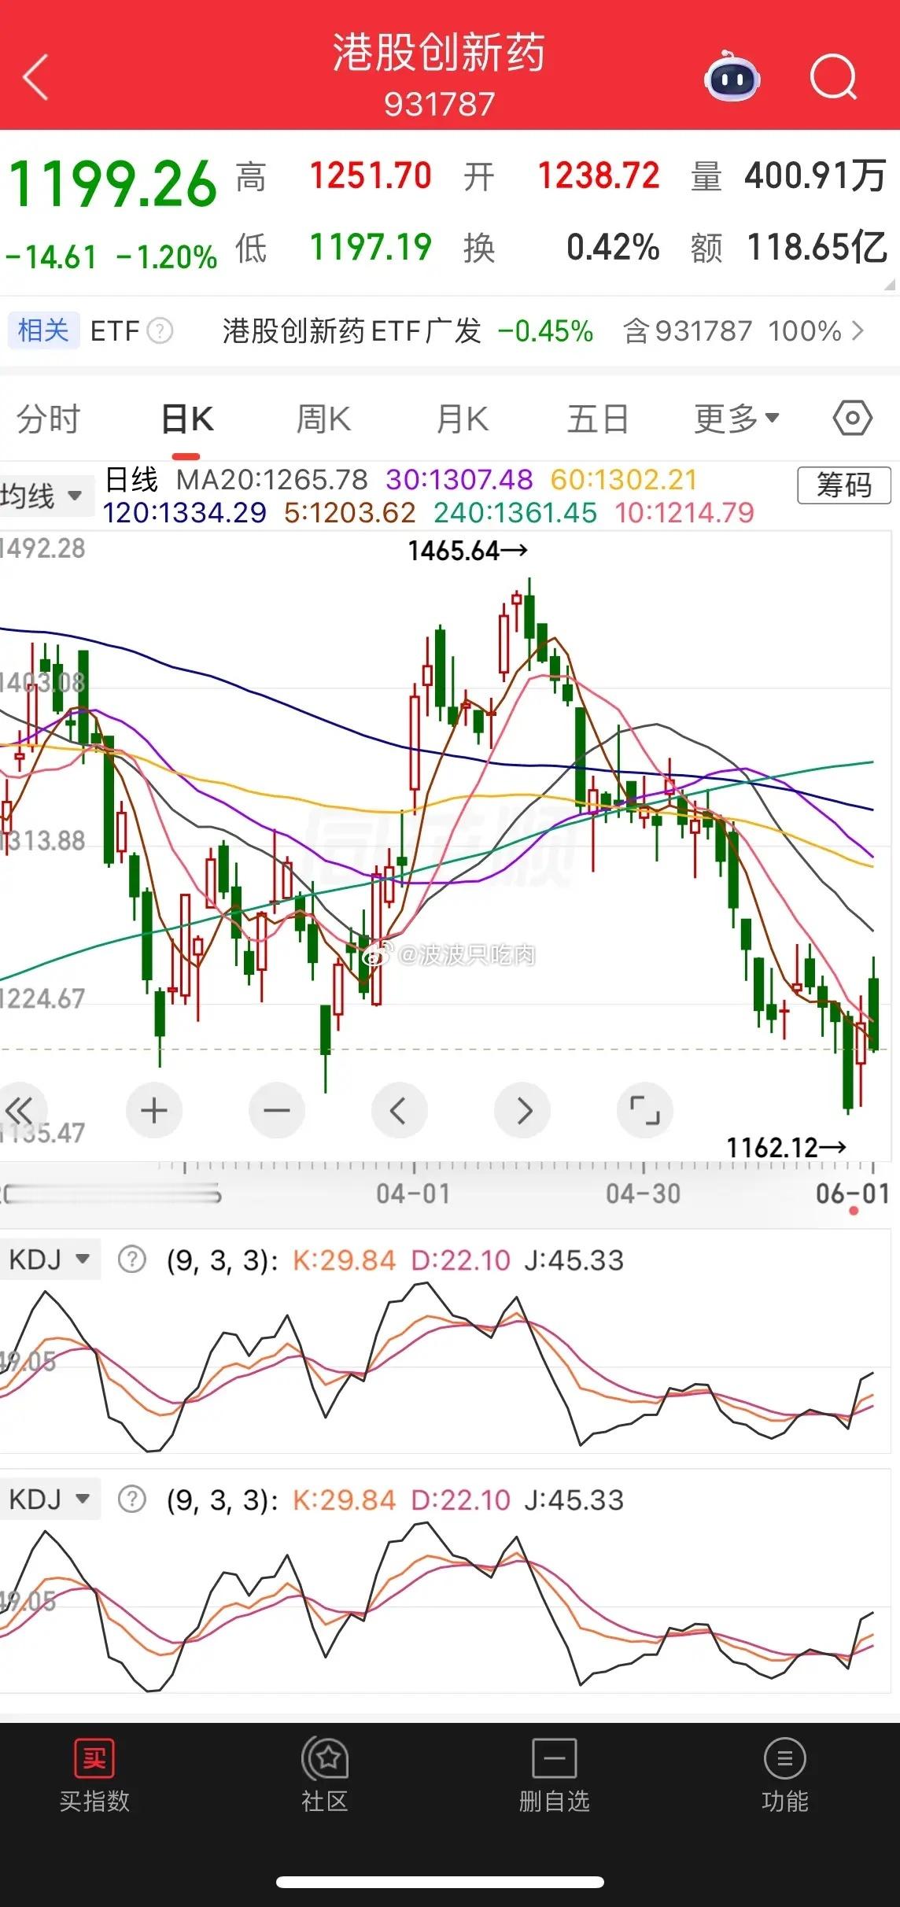Open the 更多 period dropdown

(736, 418)
